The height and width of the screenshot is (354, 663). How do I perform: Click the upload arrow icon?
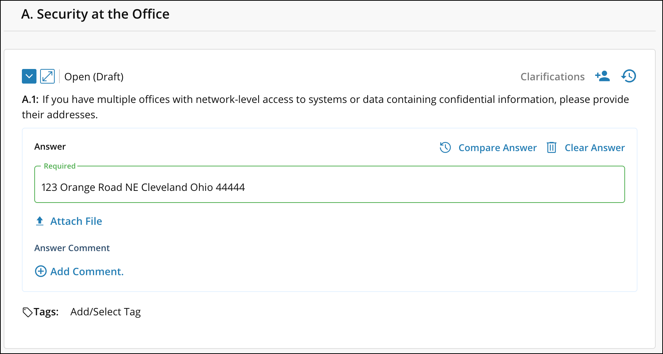[40, 221]
